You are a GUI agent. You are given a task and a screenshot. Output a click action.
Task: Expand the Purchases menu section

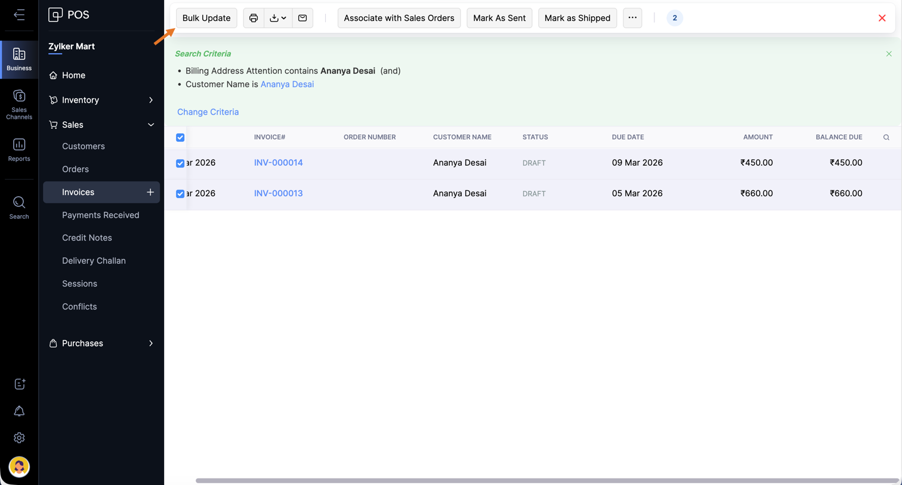click(101, 344)
